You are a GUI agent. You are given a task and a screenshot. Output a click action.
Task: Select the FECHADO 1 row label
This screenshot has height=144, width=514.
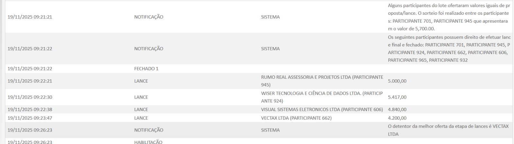click(146, 68)
